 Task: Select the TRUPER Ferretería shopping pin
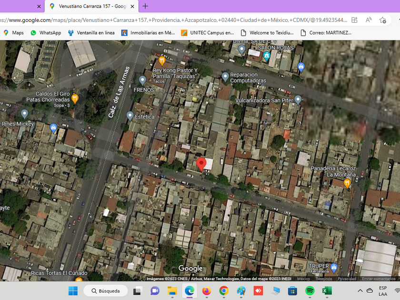(334, 268)
